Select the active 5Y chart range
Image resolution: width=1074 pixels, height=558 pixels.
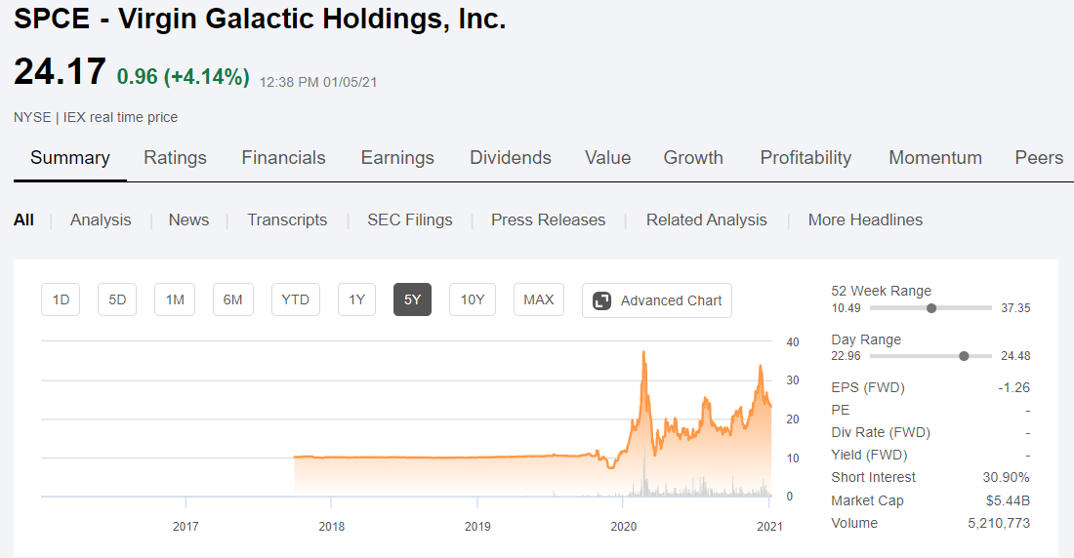point(412,299)
